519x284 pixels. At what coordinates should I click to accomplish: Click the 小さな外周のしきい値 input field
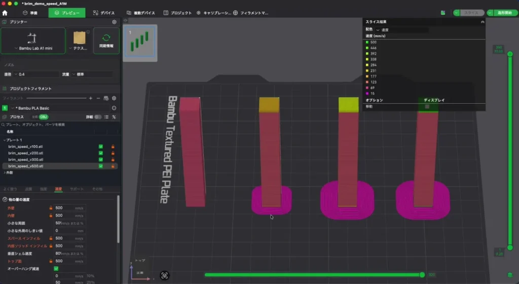69,231
